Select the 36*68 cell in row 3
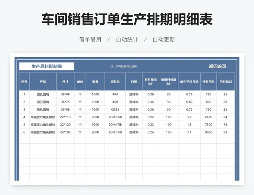The height and width of the screenshot is (195, 254). 65,109
